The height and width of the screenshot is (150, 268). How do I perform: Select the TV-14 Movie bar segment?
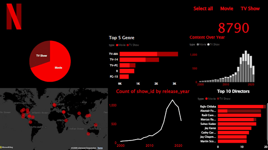tap(132, 60)
